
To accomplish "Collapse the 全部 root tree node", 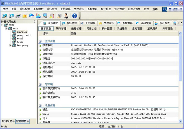I will pyautogui.click(x=2, y=25).
